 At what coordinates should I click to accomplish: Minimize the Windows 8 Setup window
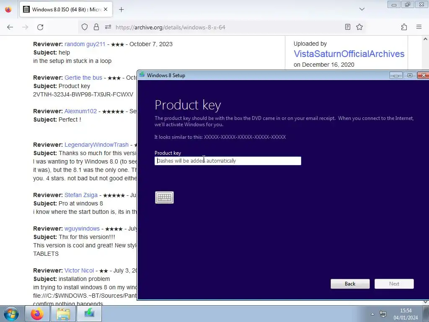396,75
